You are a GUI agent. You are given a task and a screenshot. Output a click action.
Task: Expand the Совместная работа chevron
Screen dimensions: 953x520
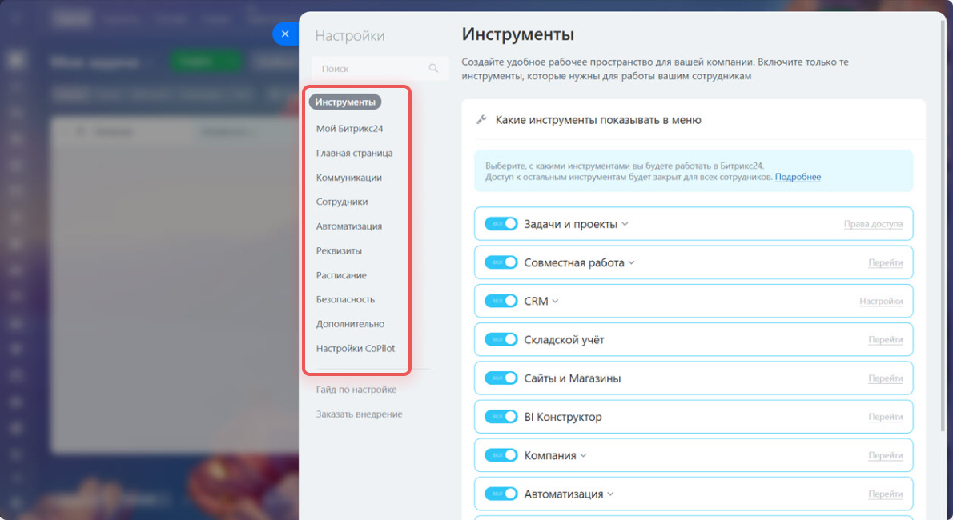point(632,263)
